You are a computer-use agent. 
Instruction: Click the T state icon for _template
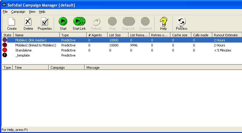coord(5,55)
